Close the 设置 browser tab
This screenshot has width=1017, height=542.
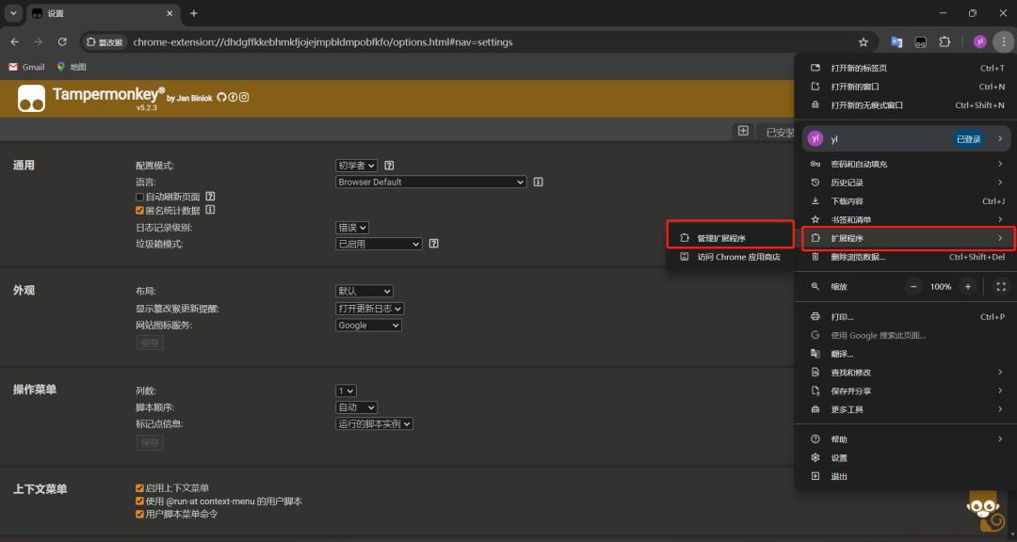169,13
